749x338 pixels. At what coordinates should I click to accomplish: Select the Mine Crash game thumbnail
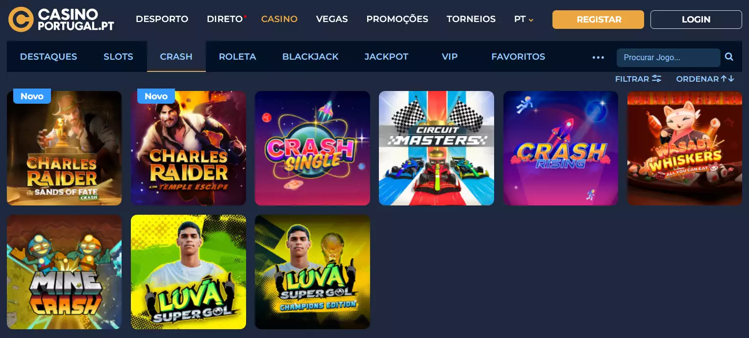tap(64, 272)
